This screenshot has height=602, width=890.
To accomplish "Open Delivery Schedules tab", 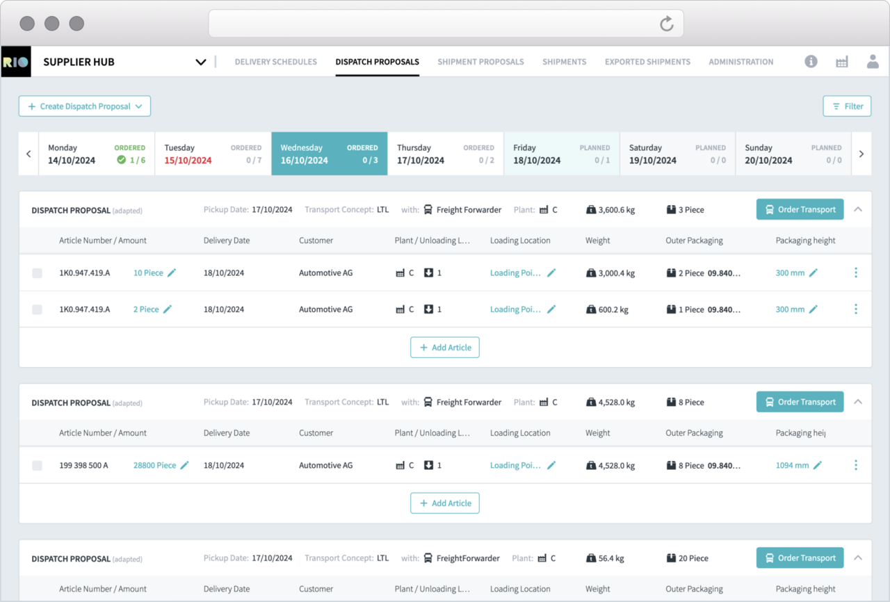I will click(276, 62).
